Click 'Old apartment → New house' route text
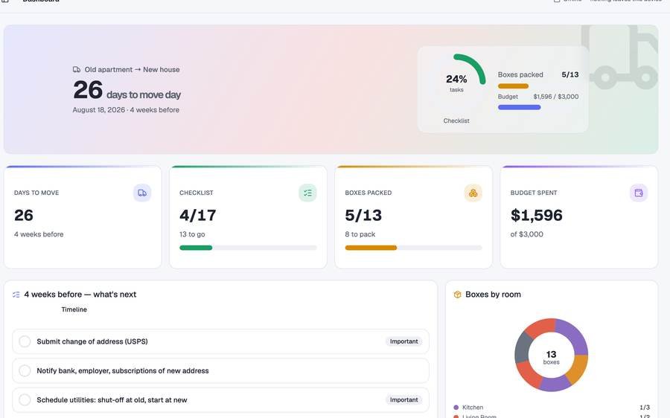 [132, 70]
